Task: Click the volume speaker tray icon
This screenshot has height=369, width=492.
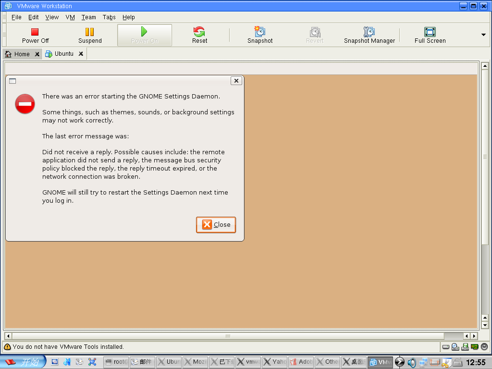Action: click(x=411, y=362)
